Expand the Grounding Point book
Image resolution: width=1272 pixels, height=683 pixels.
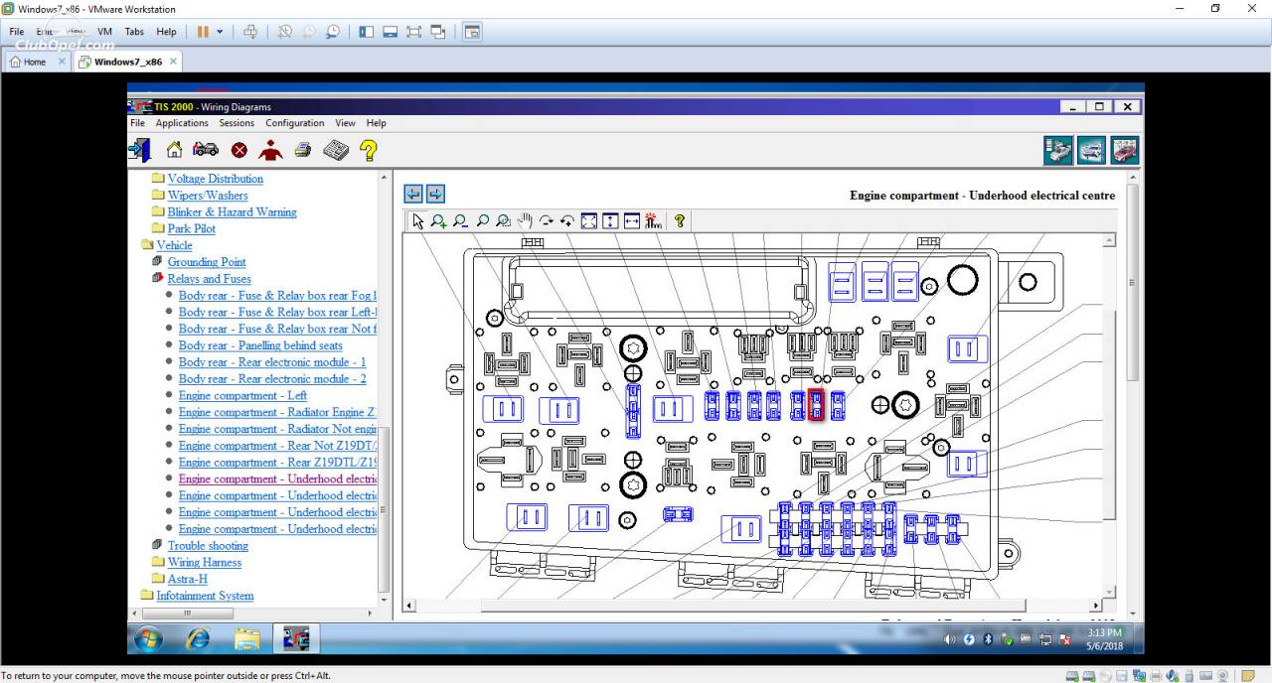tap(206, 262)
